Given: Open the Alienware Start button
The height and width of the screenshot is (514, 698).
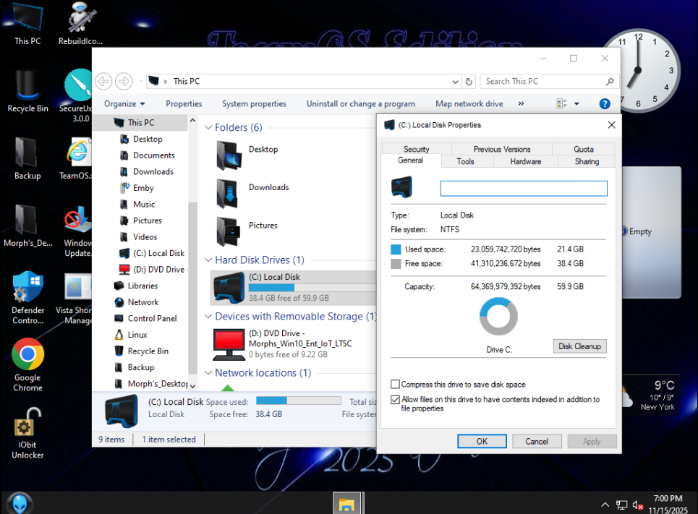Looking at the screenshot, I should [20, 503].
